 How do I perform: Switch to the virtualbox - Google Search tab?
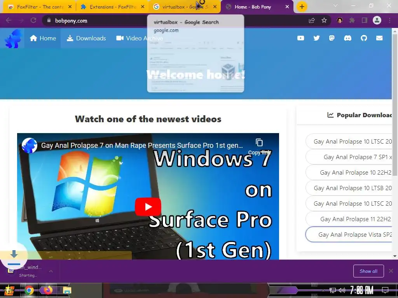pyautogui.click(x=185, y=7)
